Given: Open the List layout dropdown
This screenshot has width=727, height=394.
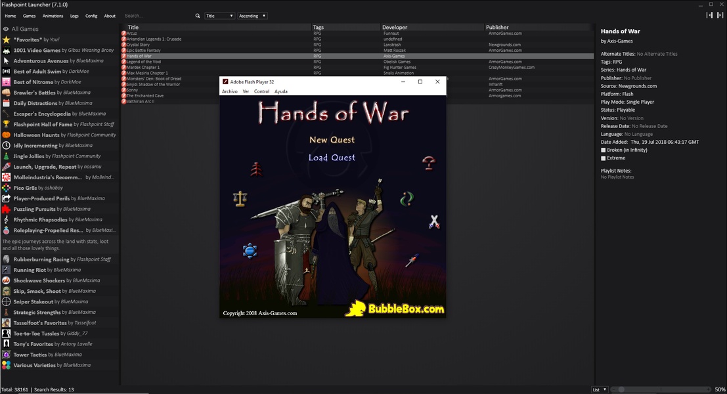Looking at the screenshot, I should click(600, 389).
